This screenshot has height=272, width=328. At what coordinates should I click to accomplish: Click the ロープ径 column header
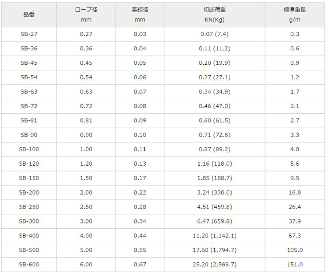[86, 14]
